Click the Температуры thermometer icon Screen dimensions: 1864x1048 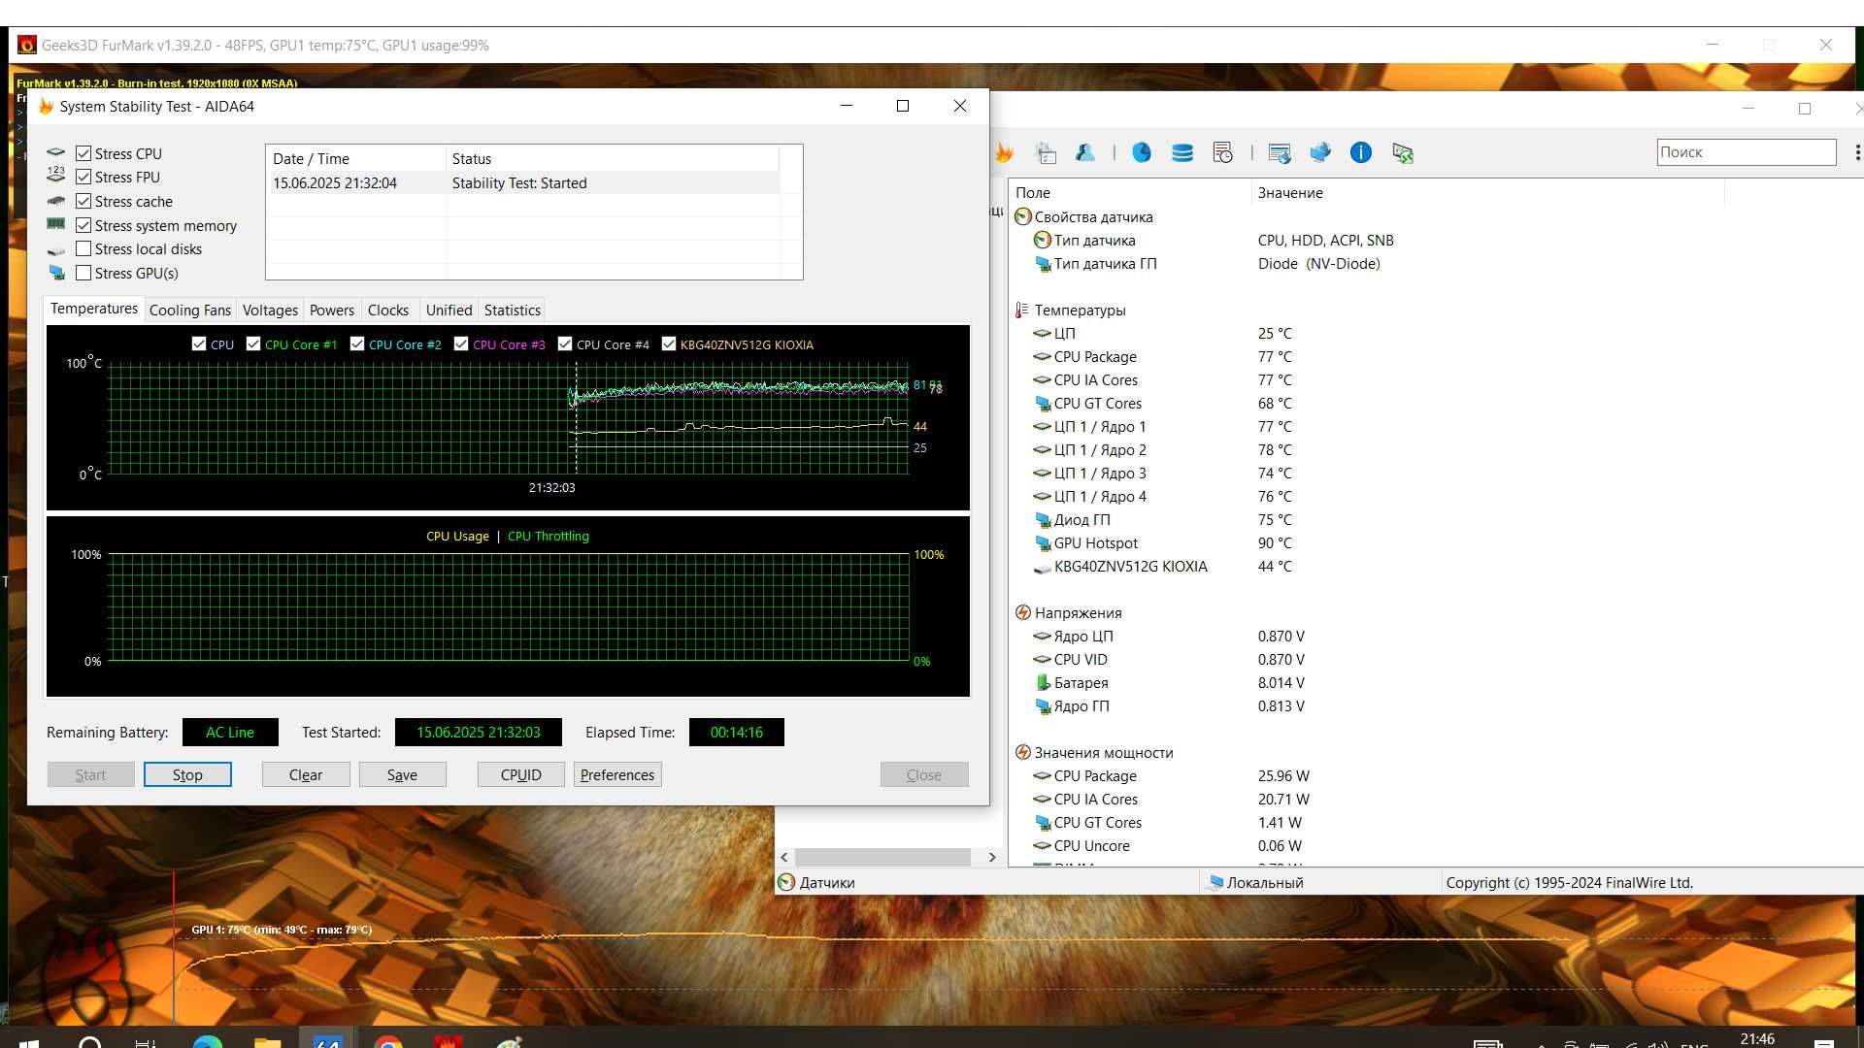[x=1022, y=310]
